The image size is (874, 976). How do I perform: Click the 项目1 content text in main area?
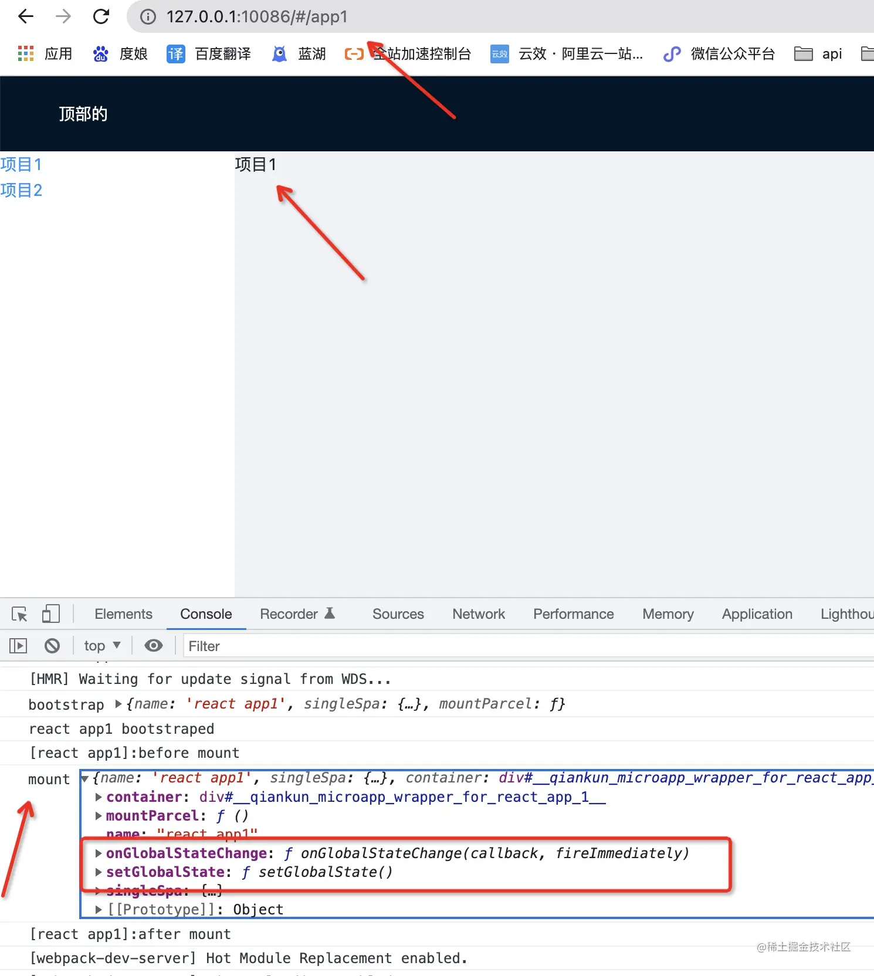point(256,164)
